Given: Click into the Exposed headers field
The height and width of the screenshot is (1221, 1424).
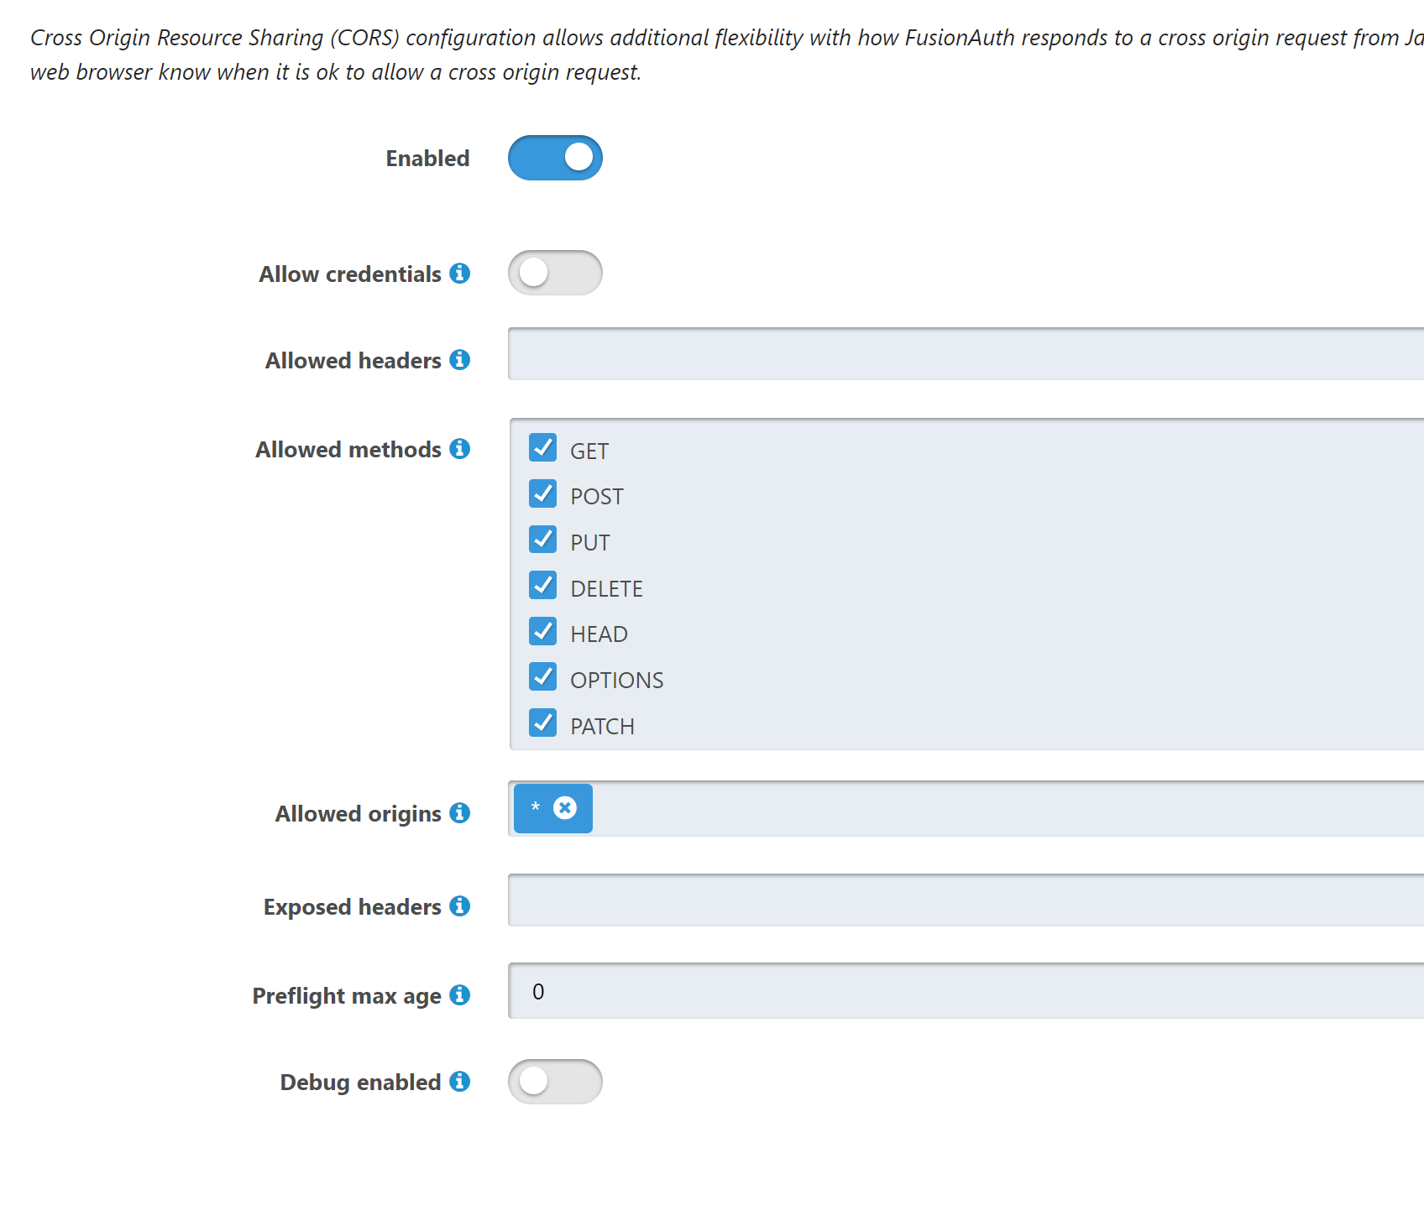Looking at the screenshot, I should pos(966,900).
